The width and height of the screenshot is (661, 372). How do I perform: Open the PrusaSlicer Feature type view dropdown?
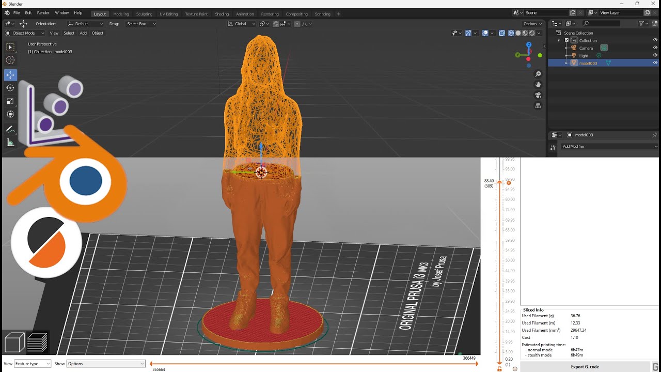pos(33,364)
